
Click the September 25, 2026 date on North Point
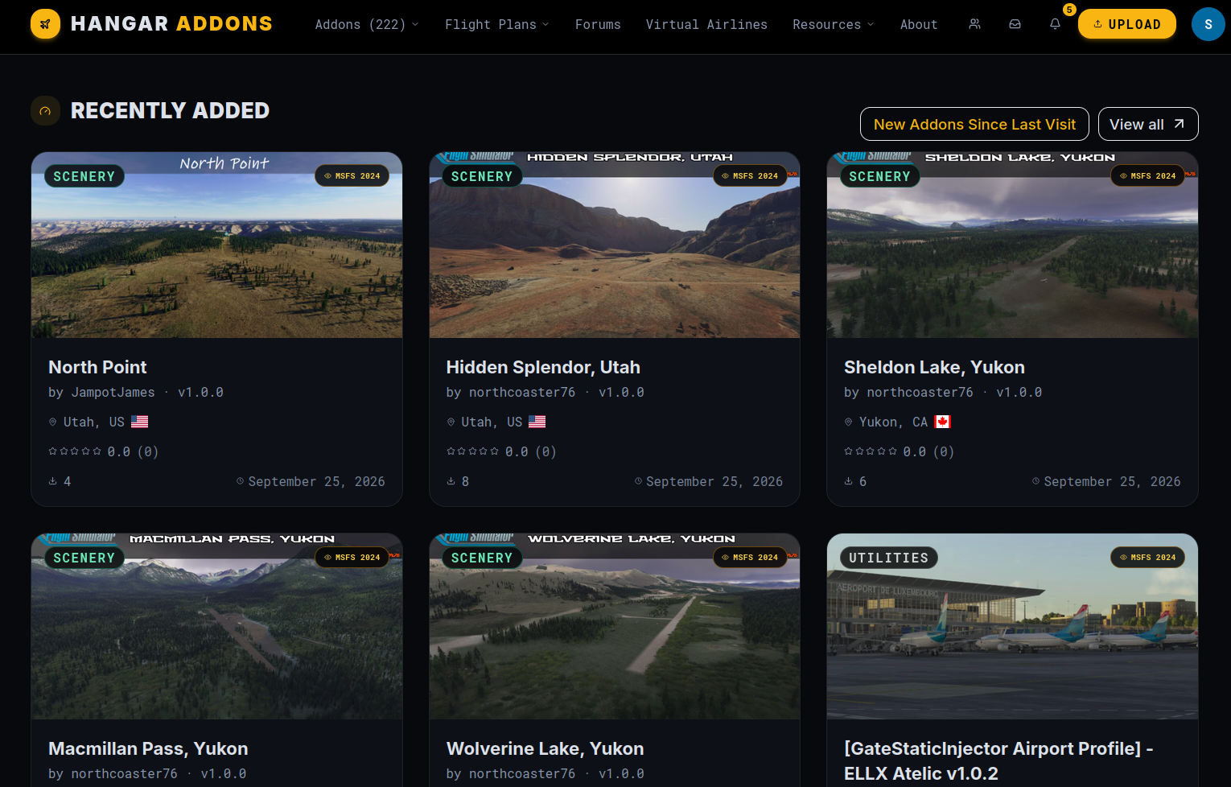[316, 481]
